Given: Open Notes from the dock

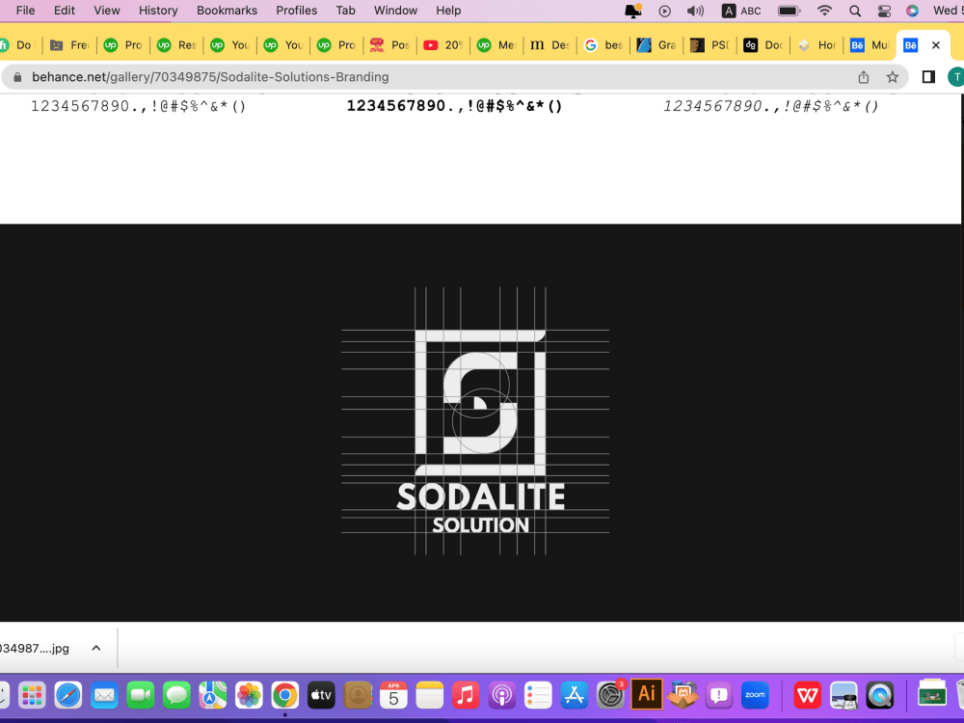Looking at the screenshot, I should (x=430, y=695).
